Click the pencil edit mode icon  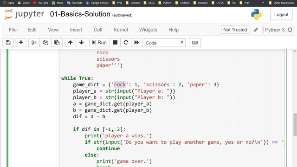click(x=256, y=30)
